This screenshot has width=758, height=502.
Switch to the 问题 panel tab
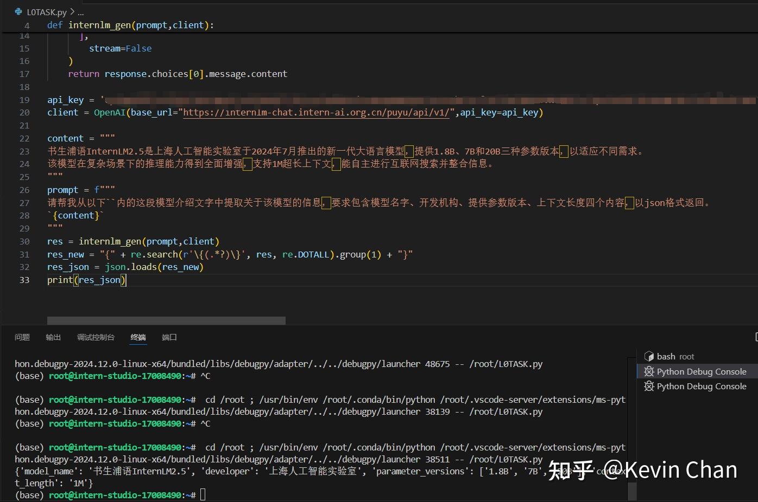(x=22, y=337)
